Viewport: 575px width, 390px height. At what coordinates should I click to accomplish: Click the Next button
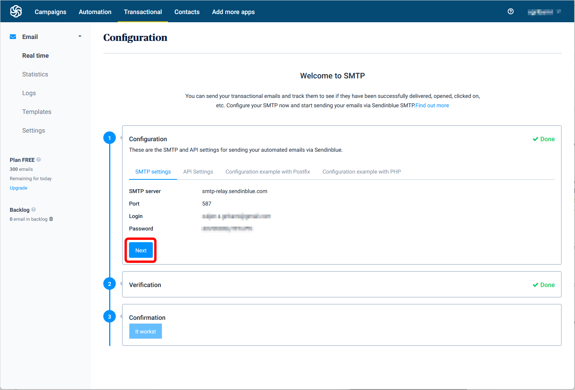point(141,250)
